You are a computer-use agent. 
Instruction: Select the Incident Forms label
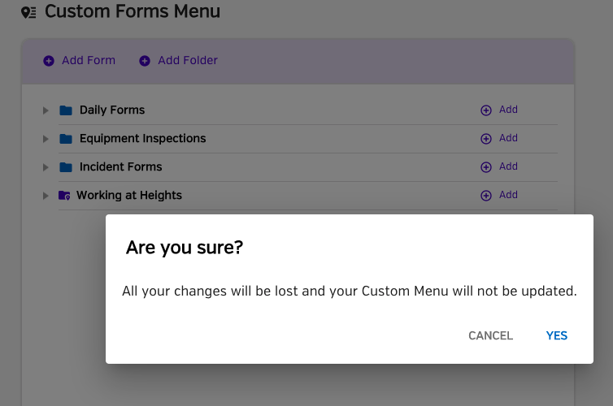121,167
